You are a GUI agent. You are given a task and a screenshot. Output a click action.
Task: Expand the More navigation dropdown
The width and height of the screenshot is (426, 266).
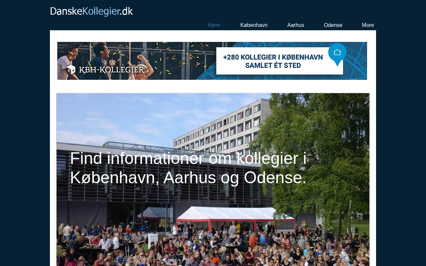tap(368, 25)
